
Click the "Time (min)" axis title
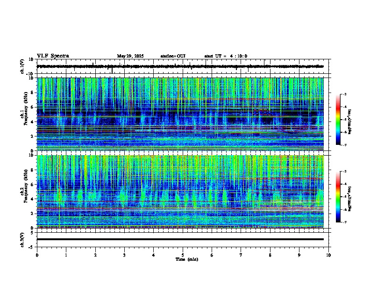(187, 259)
